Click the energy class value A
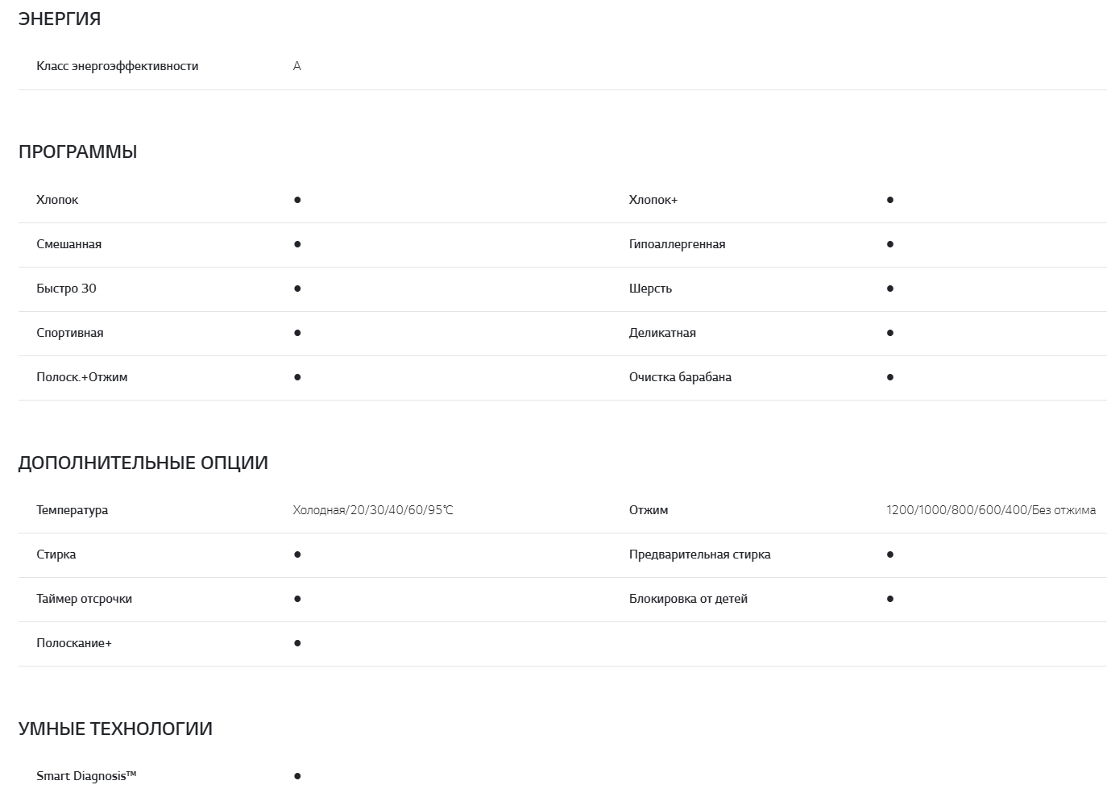The image size is (1107, 789). 297,66
